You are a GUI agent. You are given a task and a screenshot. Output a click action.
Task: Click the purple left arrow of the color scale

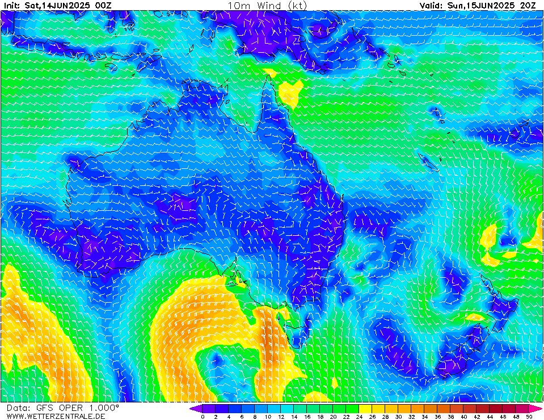(196, 408)
